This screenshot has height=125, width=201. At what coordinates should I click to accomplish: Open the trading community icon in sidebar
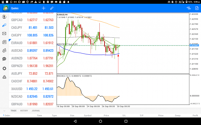coord(4,77)
